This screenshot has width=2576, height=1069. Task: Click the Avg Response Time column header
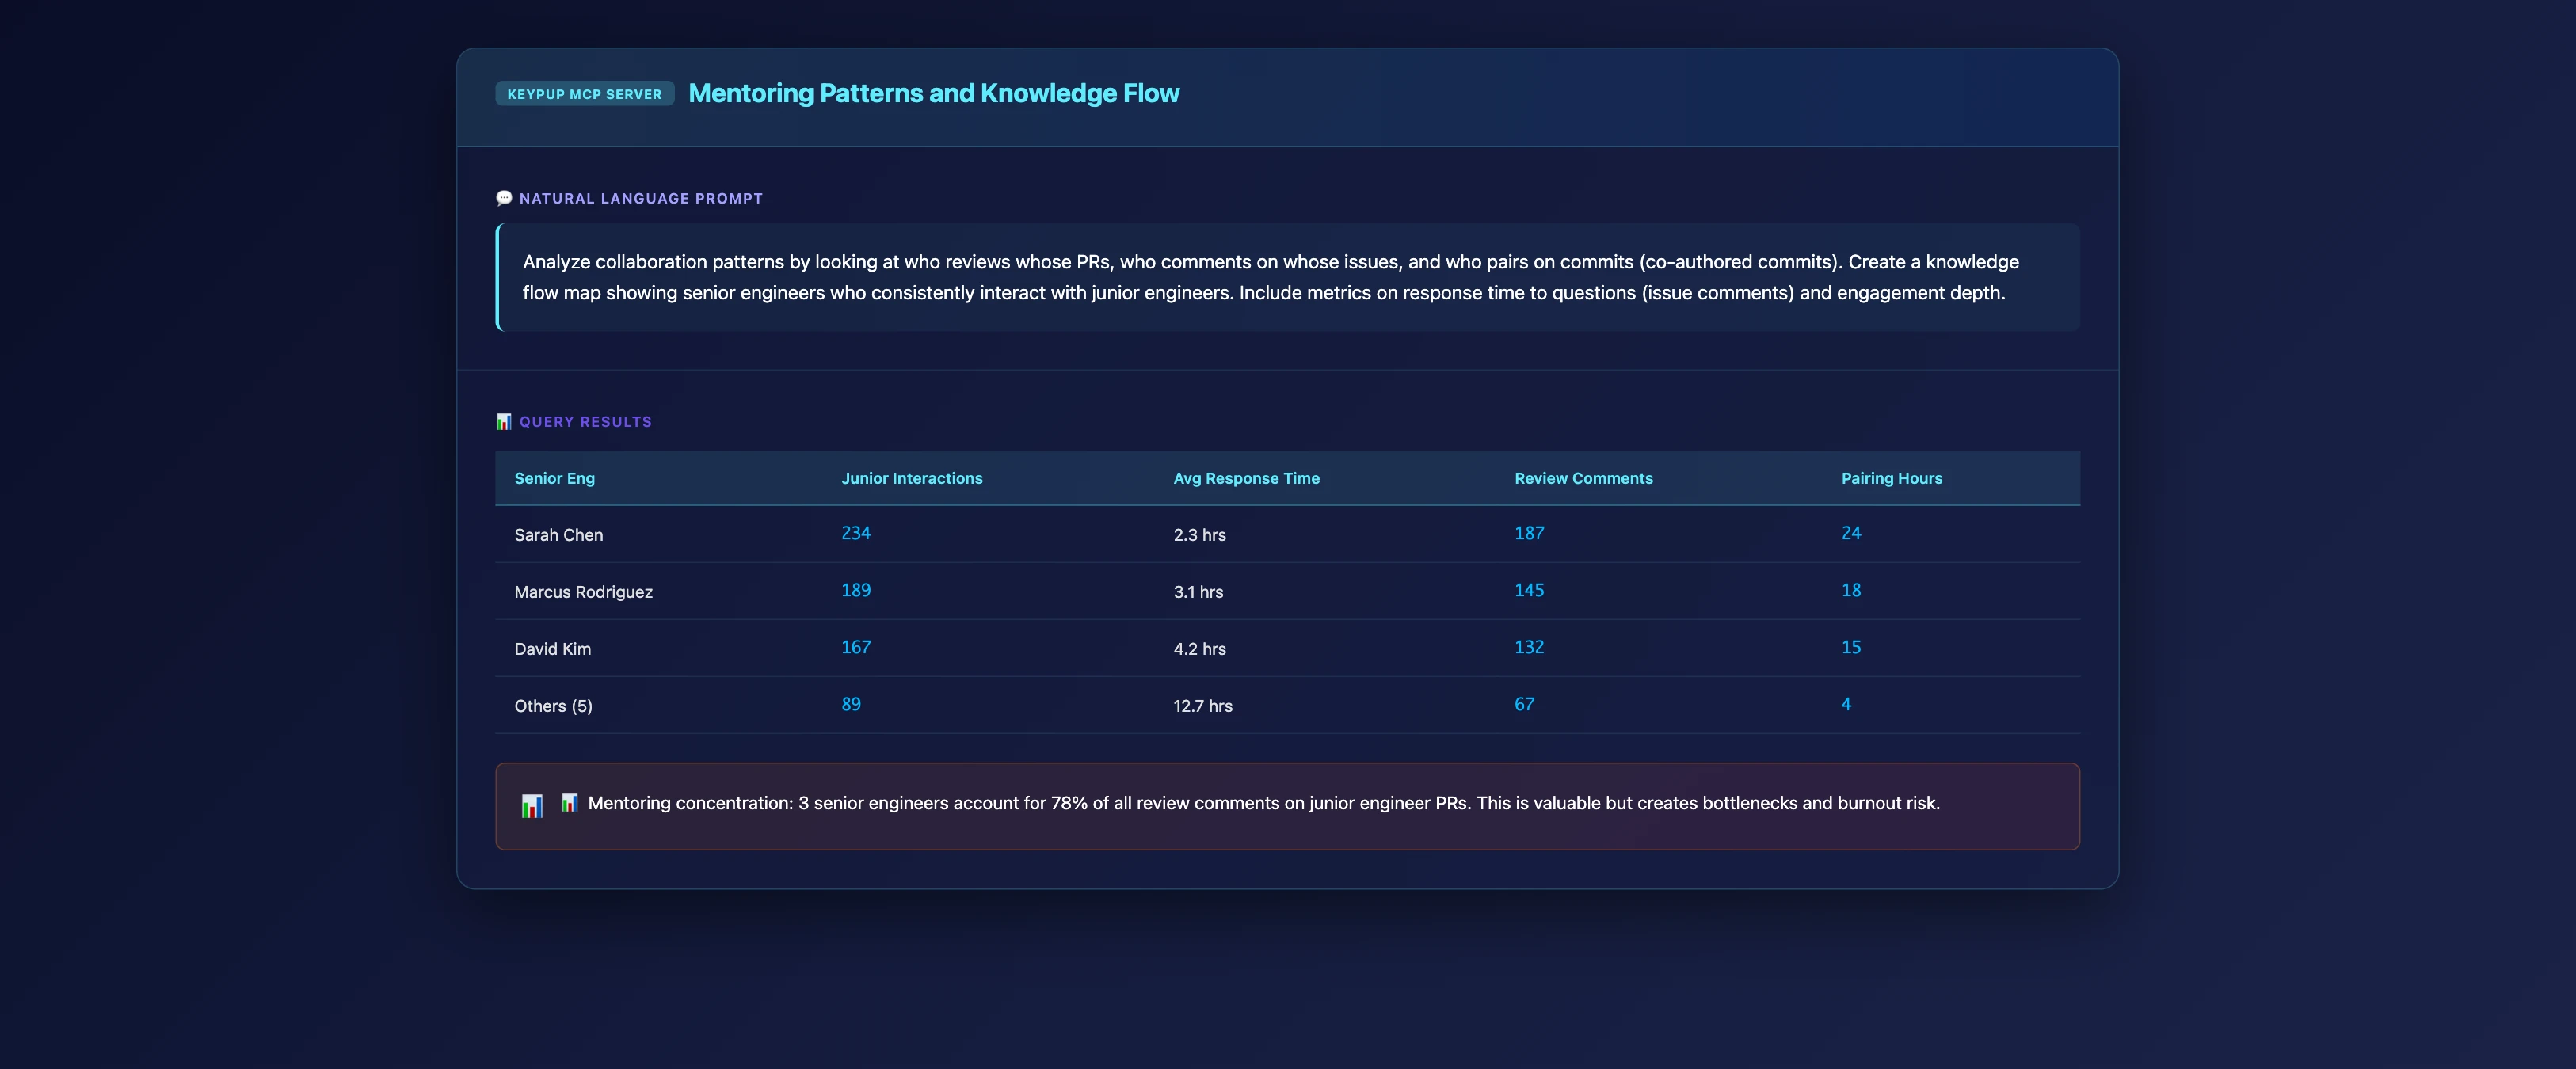(1246, 478)
